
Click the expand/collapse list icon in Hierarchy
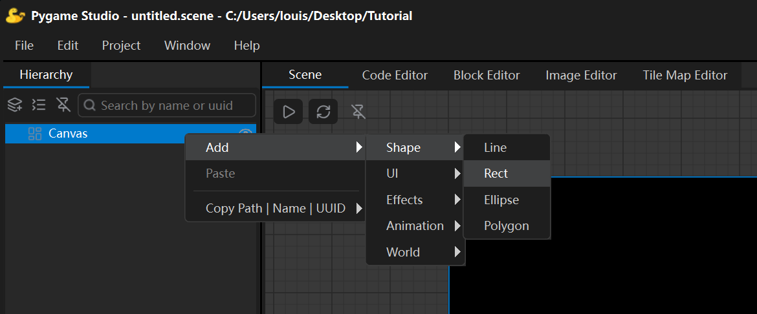tap(39, 105)
